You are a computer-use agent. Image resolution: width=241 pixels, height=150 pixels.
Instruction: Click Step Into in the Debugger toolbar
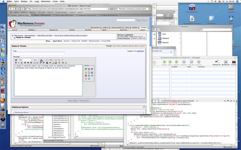tap(191, 62)
